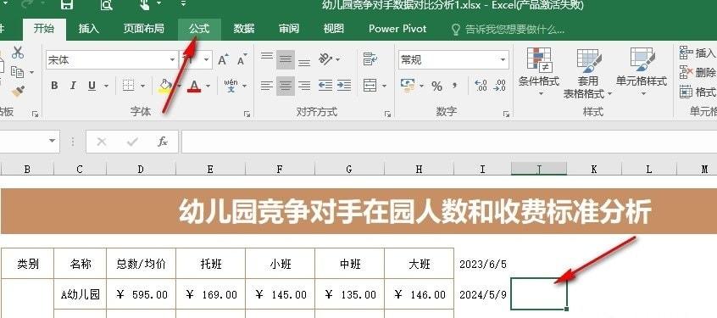Switch to the 公式 ribbon tab

click(199, 29)
